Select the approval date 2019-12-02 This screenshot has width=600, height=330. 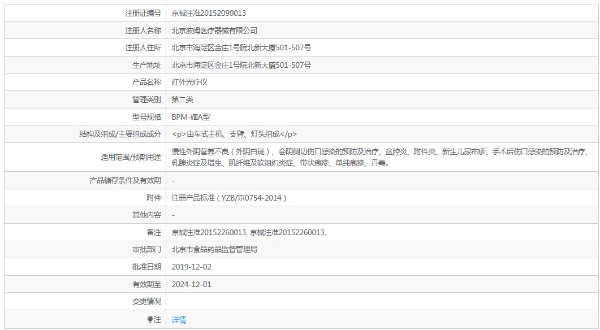coord(191,267)
